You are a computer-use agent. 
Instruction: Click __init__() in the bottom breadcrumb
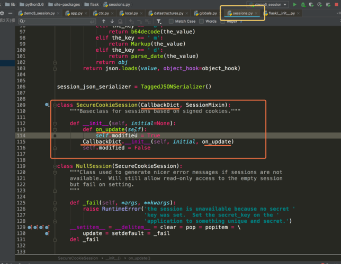click(113, 258)
